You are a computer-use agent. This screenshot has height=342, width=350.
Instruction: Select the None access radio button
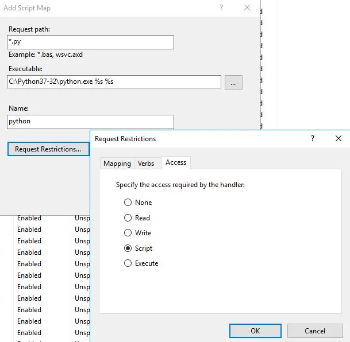(128, 203)
